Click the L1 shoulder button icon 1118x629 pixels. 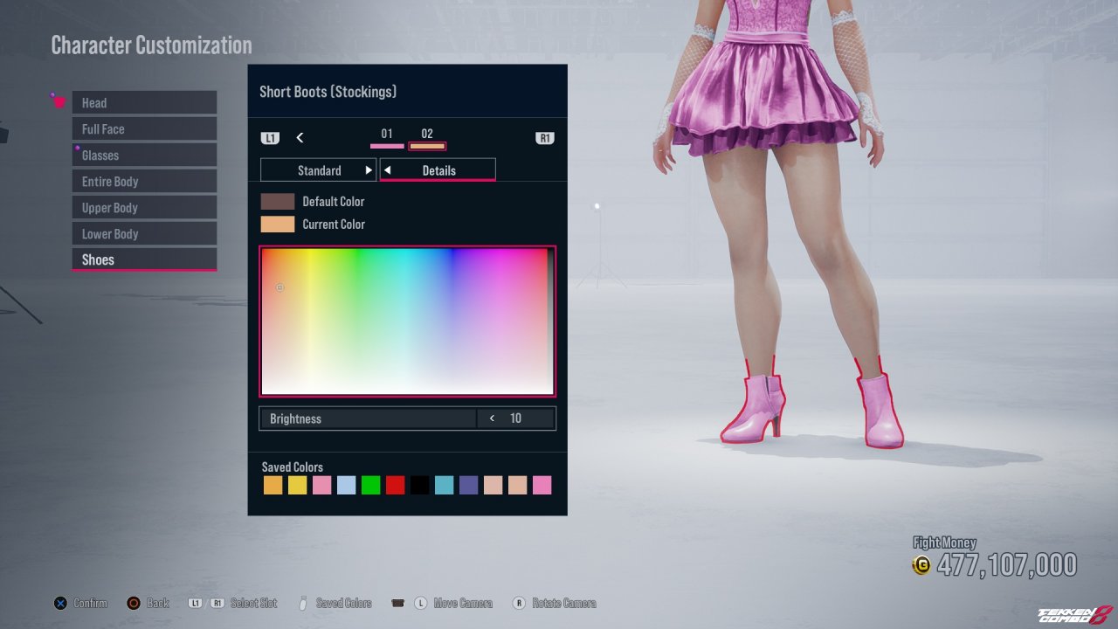(270, 138)
